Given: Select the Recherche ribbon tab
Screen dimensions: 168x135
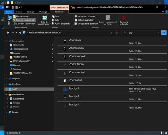Looking at the screenshot, I should click(59, 12).
